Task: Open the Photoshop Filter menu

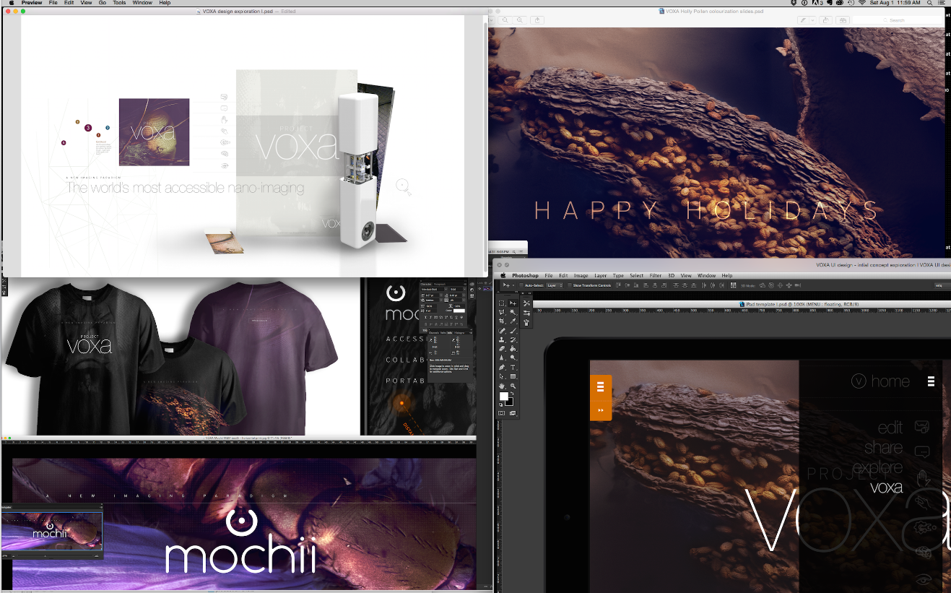Action: coord(656,275)
